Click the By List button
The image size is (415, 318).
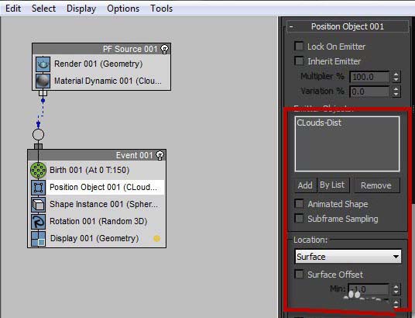[x=333, y=185]
